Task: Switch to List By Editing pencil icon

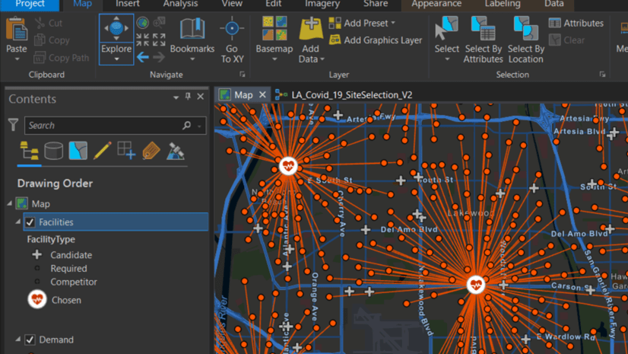Action: 102,151
